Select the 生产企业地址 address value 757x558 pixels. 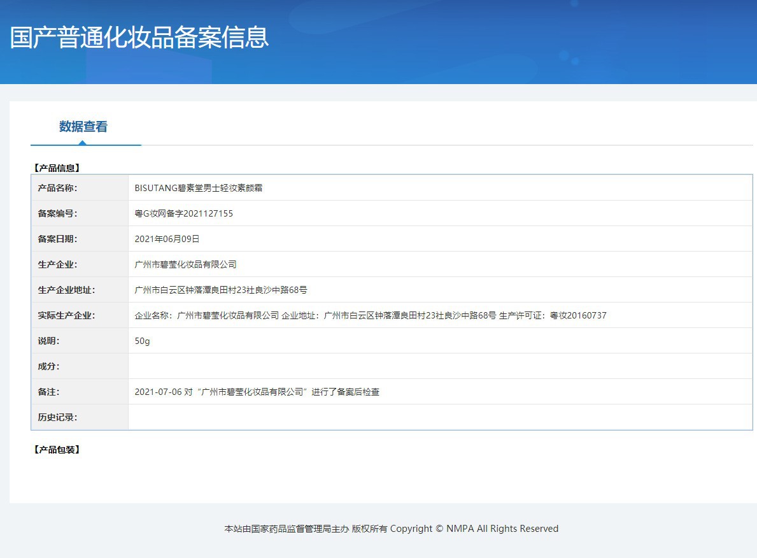221,290
